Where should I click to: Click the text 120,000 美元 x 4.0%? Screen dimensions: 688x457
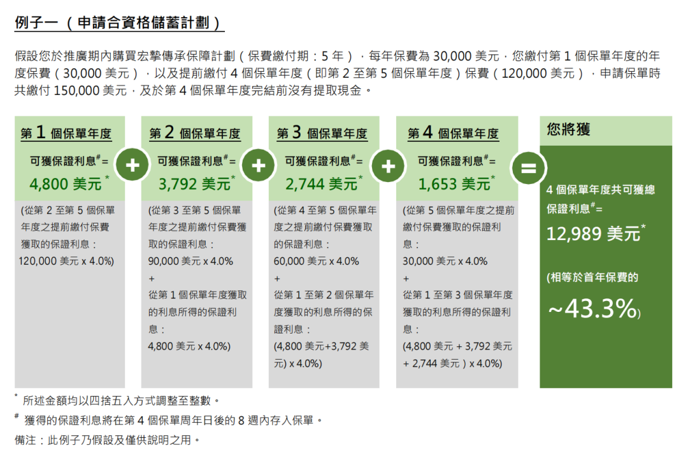[66, 262]
